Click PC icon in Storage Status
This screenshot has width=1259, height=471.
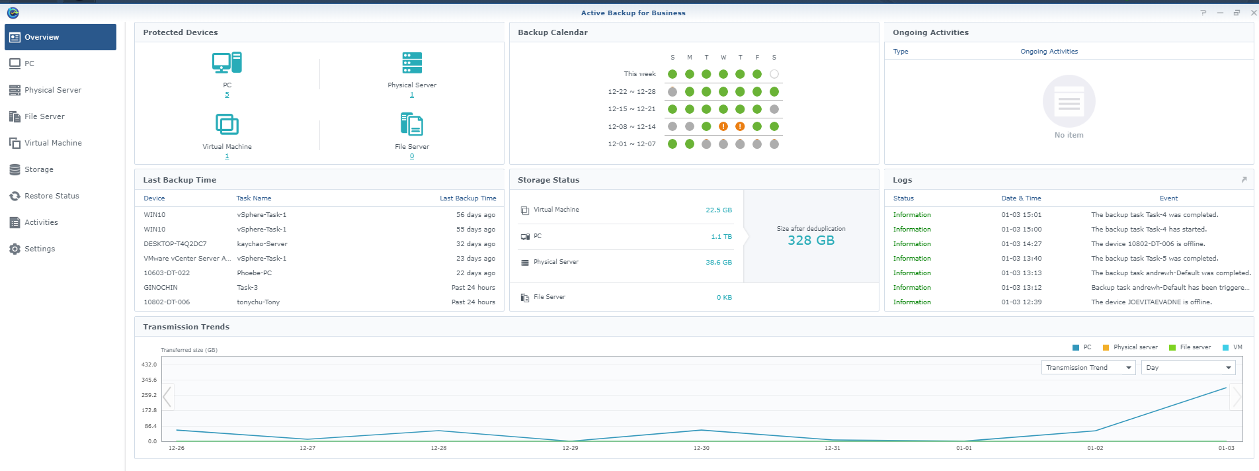click(x=525, y=236)
